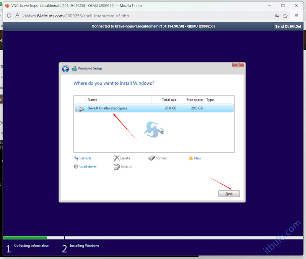Click the Name column header
This screenshot has height=259, width=306.
(118, 100)
